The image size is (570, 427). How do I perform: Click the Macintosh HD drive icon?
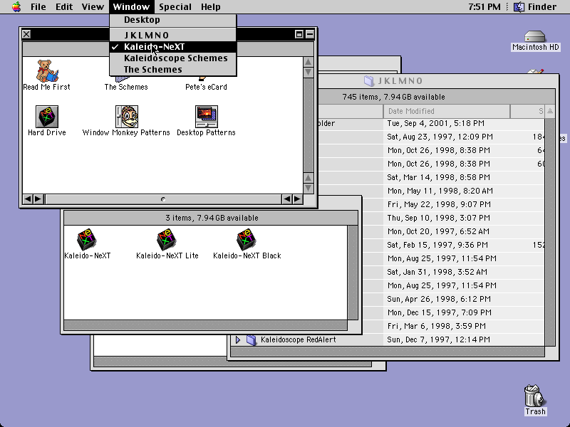point(535,36)
